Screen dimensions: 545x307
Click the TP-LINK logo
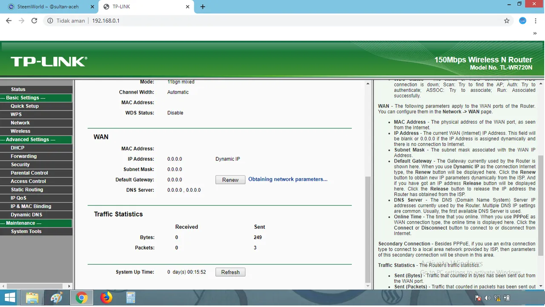(x=49, y=62)
